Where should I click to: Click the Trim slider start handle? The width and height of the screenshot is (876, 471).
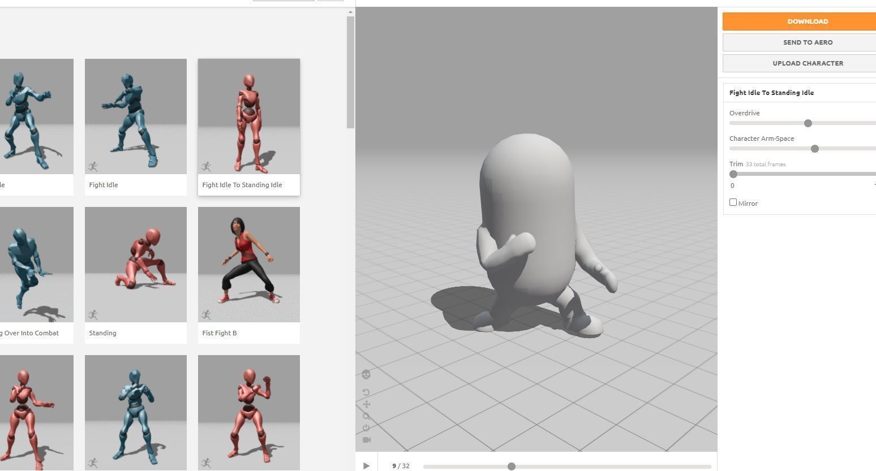pyautogui.click(x=733, y=174)
